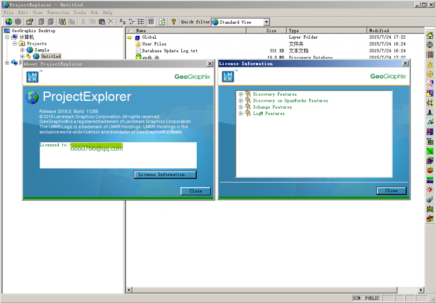Open the Tools menu
The image size is (436, 303).
click(x=80, y=12)
